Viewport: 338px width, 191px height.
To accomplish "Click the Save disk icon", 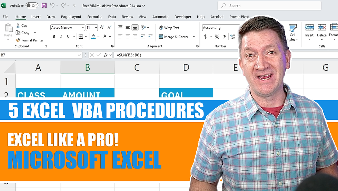I will (44, 6).
